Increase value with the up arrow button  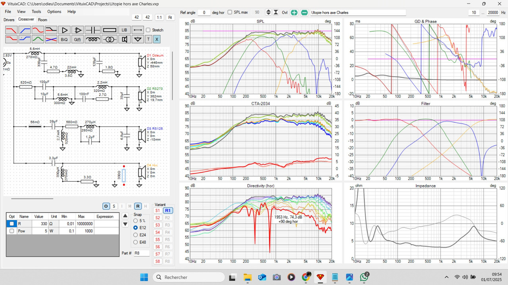point(125,216)
